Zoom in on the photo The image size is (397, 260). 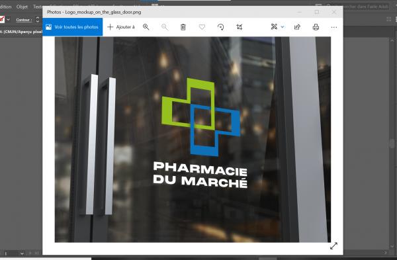pyautogui.click(x=146, y=27)
